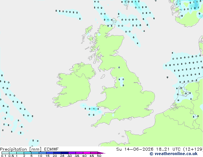The width and height of the screenshot is (203, 157).
Task: Pick the legend swatch between 20 and 25
Action: 57,153
